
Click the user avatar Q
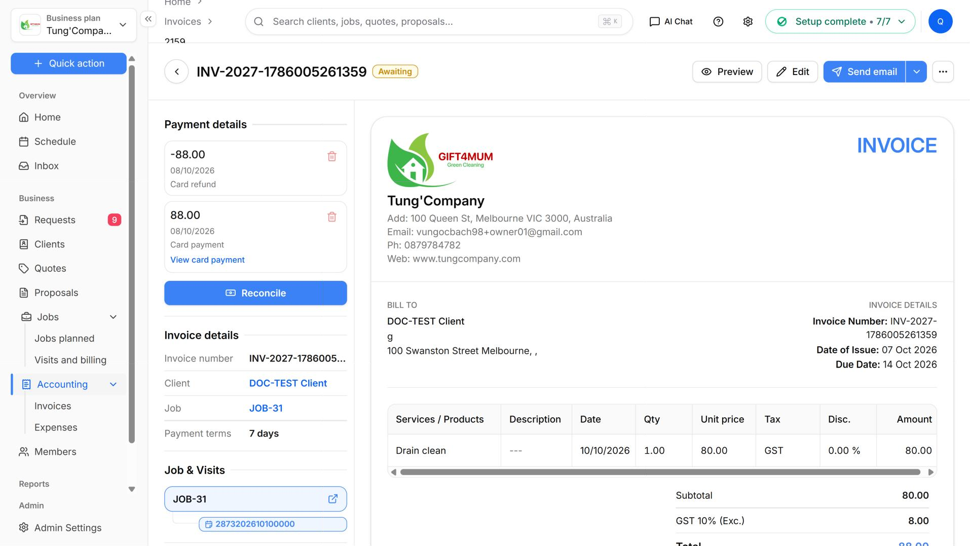pos(940,21)
